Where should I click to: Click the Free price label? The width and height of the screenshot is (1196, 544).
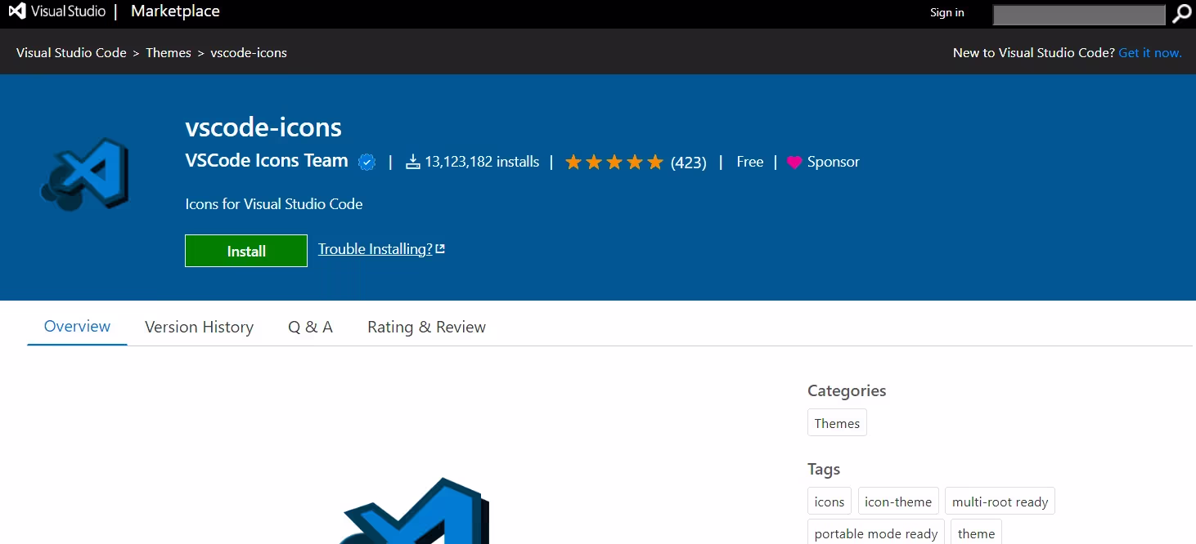(x=749, y=162)
